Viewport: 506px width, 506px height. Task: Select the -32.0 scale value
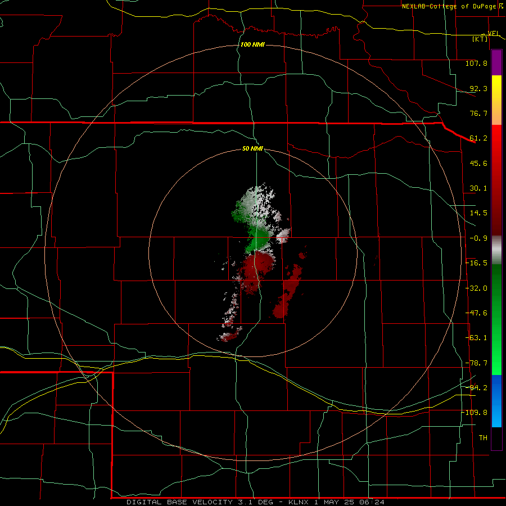pos(476,288)
